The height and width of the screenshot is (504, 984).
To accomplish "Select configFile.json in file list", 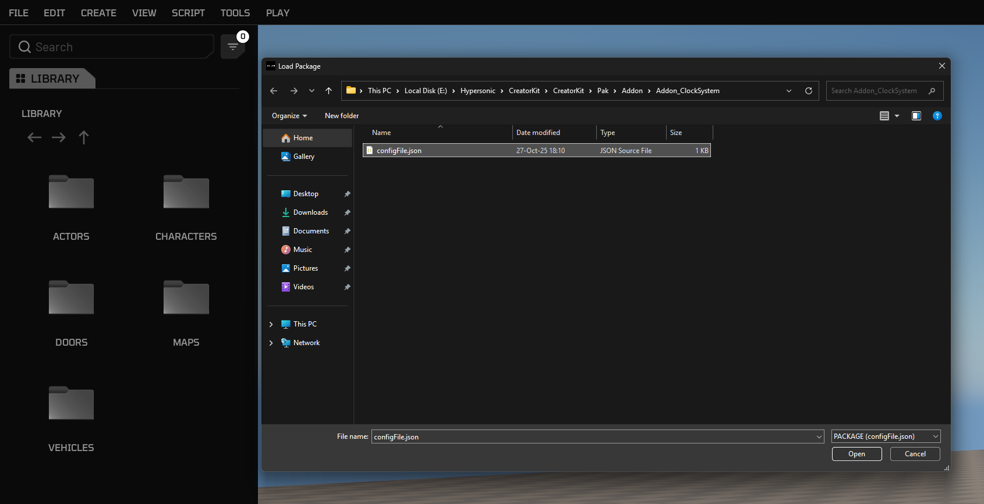I will pos(399,151).
